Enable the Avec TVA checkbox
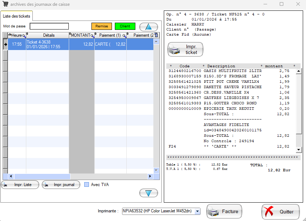 [86, 184]
